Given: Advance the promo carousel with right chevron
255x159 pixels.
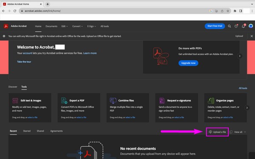Looking at the screenshot, I should click(x=240, y=56).
